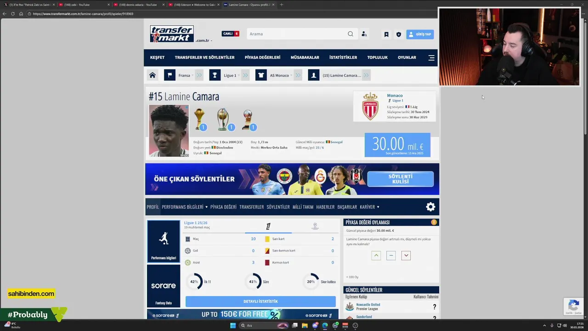Switch to Başarılar tab
The width and height of the screenshot is (588, 331).
[347, 207]
